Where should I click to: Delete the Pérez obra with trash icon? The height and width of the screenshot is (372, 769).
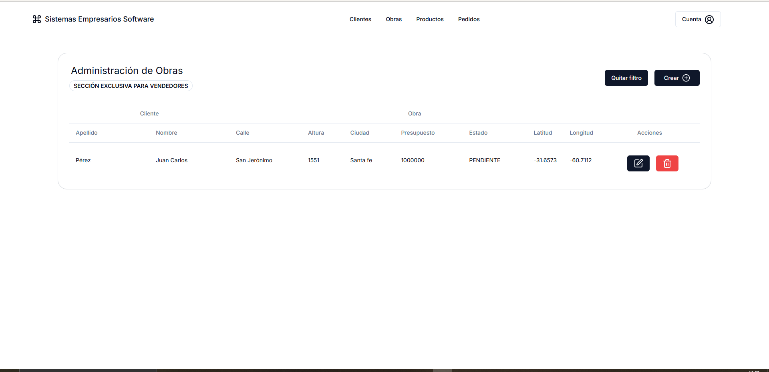coord(667,163)
